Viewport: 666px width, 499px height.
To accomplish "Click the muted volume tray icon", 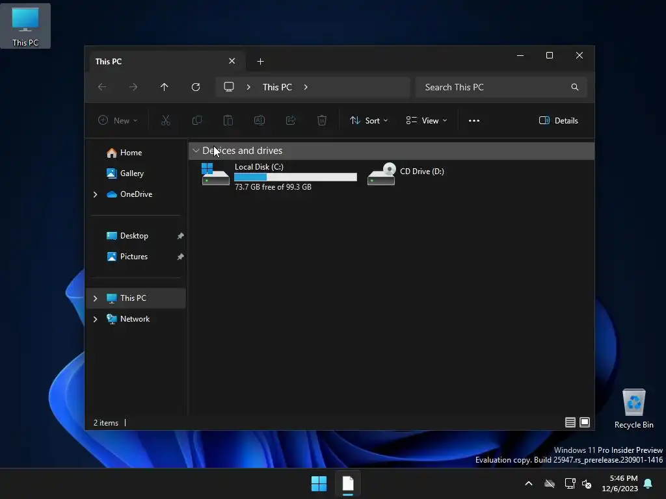I will 587,483.
